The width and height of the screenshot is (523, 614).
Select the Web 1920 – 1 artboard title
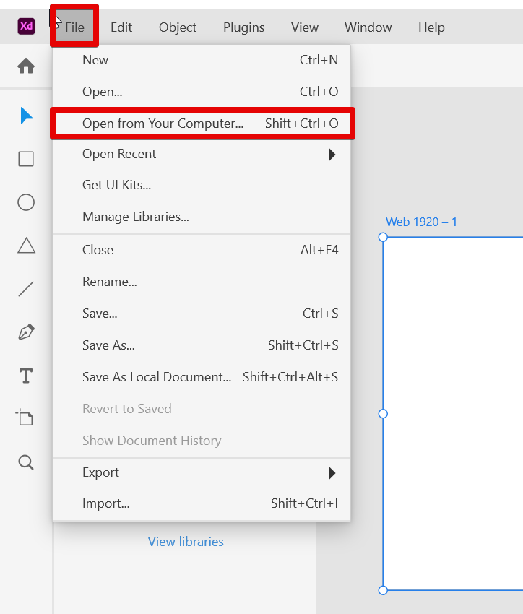(x=421, y=222)
